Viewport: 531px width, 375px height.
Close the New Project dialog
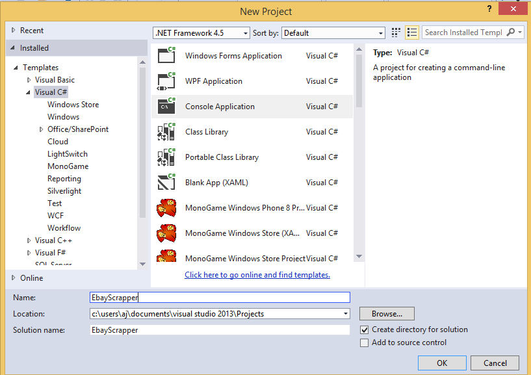tap(513, 9)
